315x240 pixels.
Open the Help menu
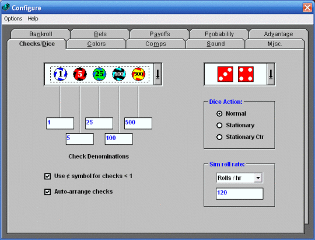[x=33, y=19]
